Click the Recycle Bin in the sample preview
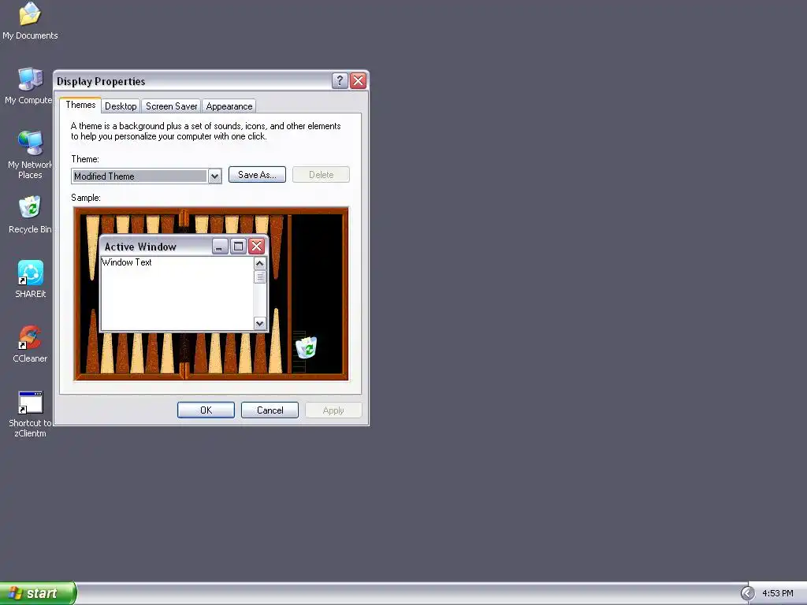 click(307, 347)
